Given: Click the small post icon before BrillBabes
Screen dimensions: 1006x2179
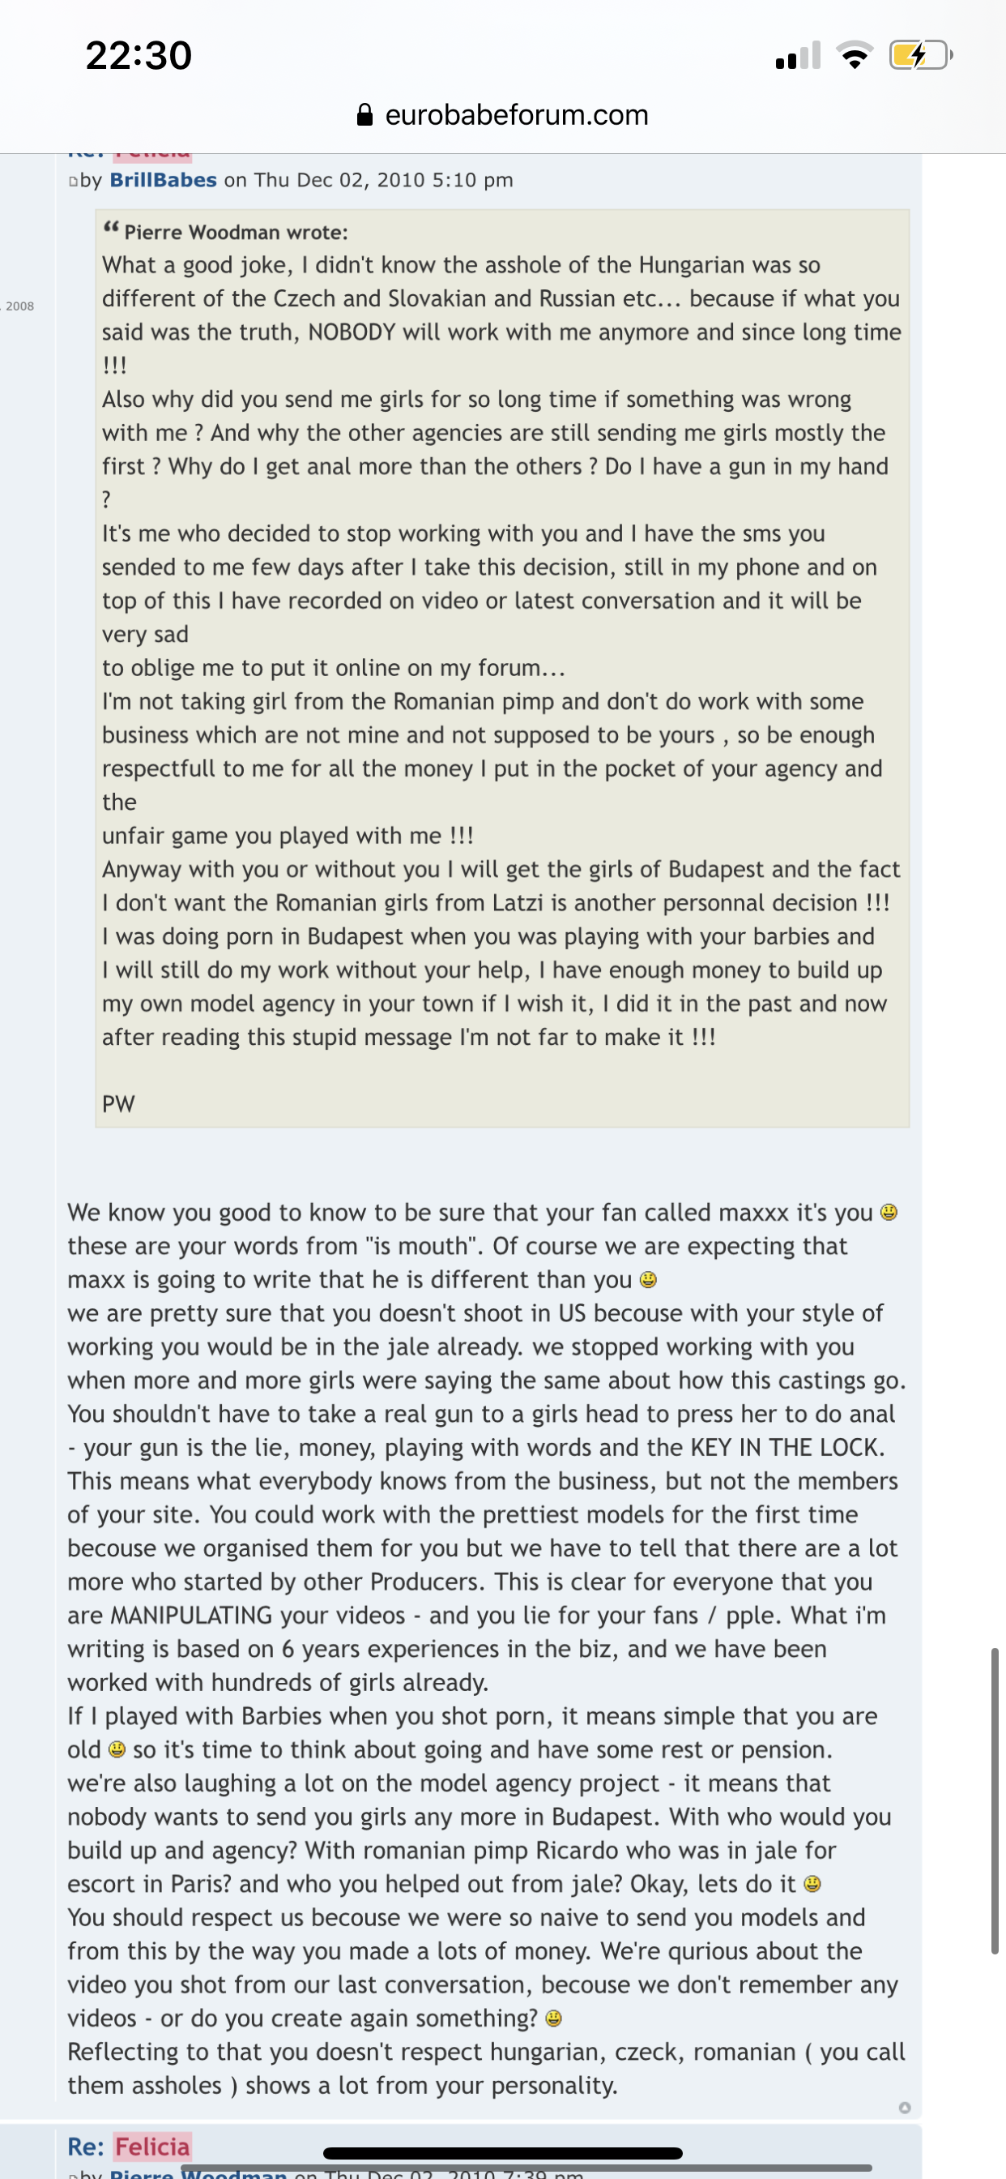Looking at the screenshot, I should pos(73,181).
